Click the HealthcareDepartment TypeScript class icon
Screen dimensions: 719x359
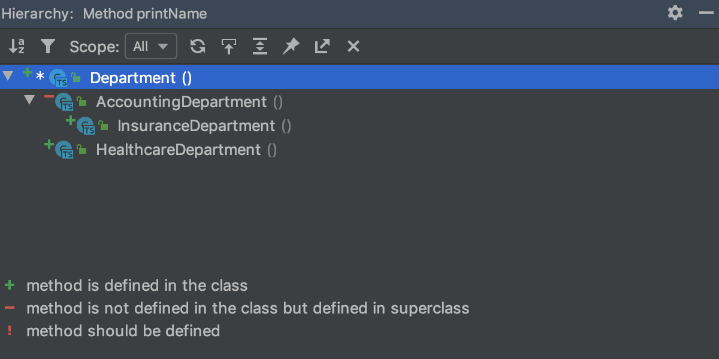pyautogui.click(x=64, y=150)
